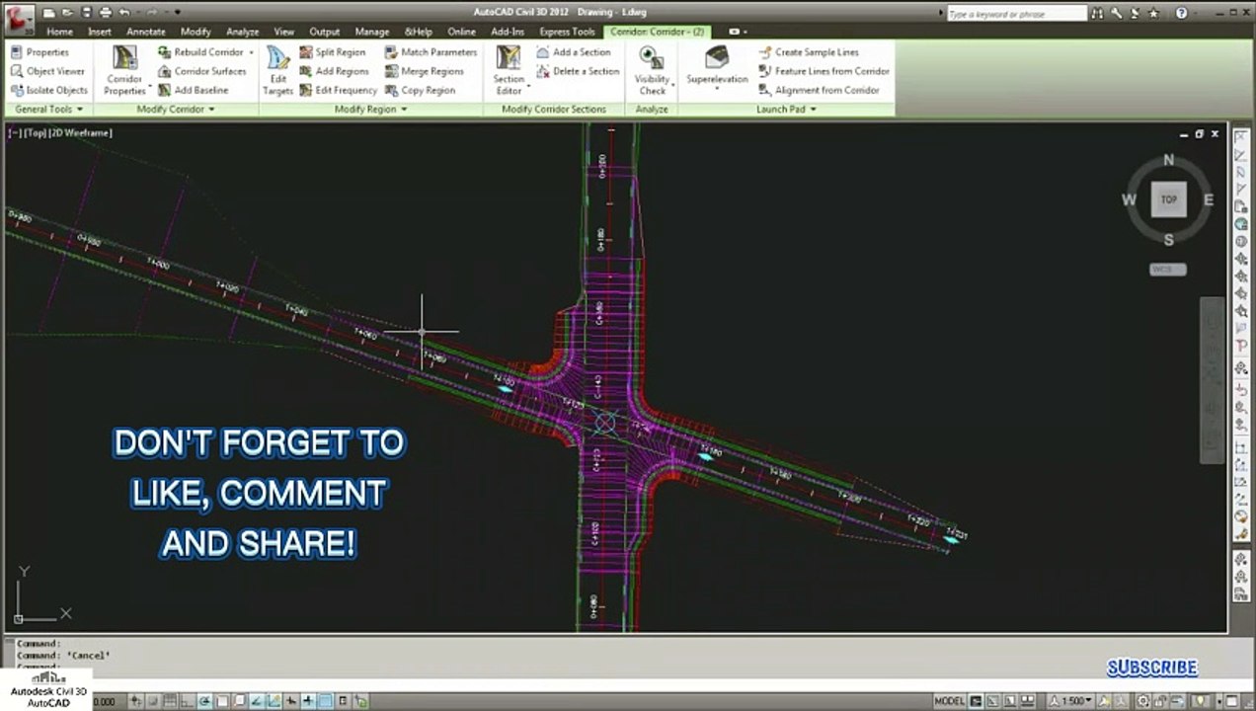
Task: Click Add Regions
Action: 334,71
